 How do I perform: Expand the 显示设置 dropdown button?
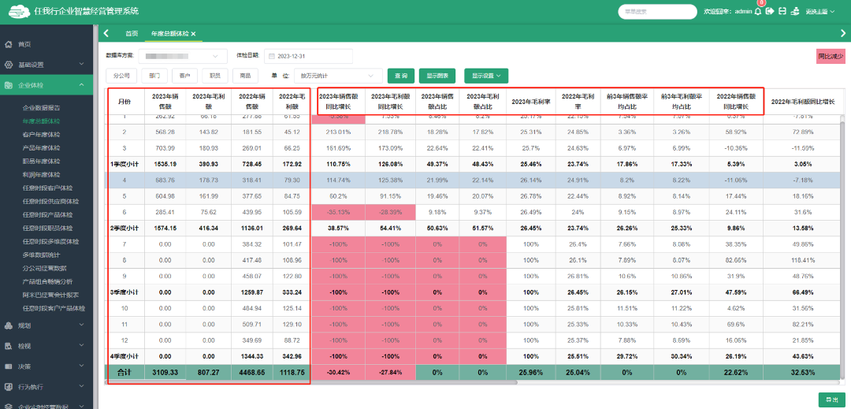click(x=485, y=76)
